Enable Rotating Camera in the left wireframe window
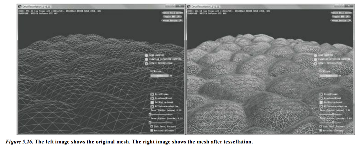This screenshot has height=147, width=362. [x=152, y=130]
